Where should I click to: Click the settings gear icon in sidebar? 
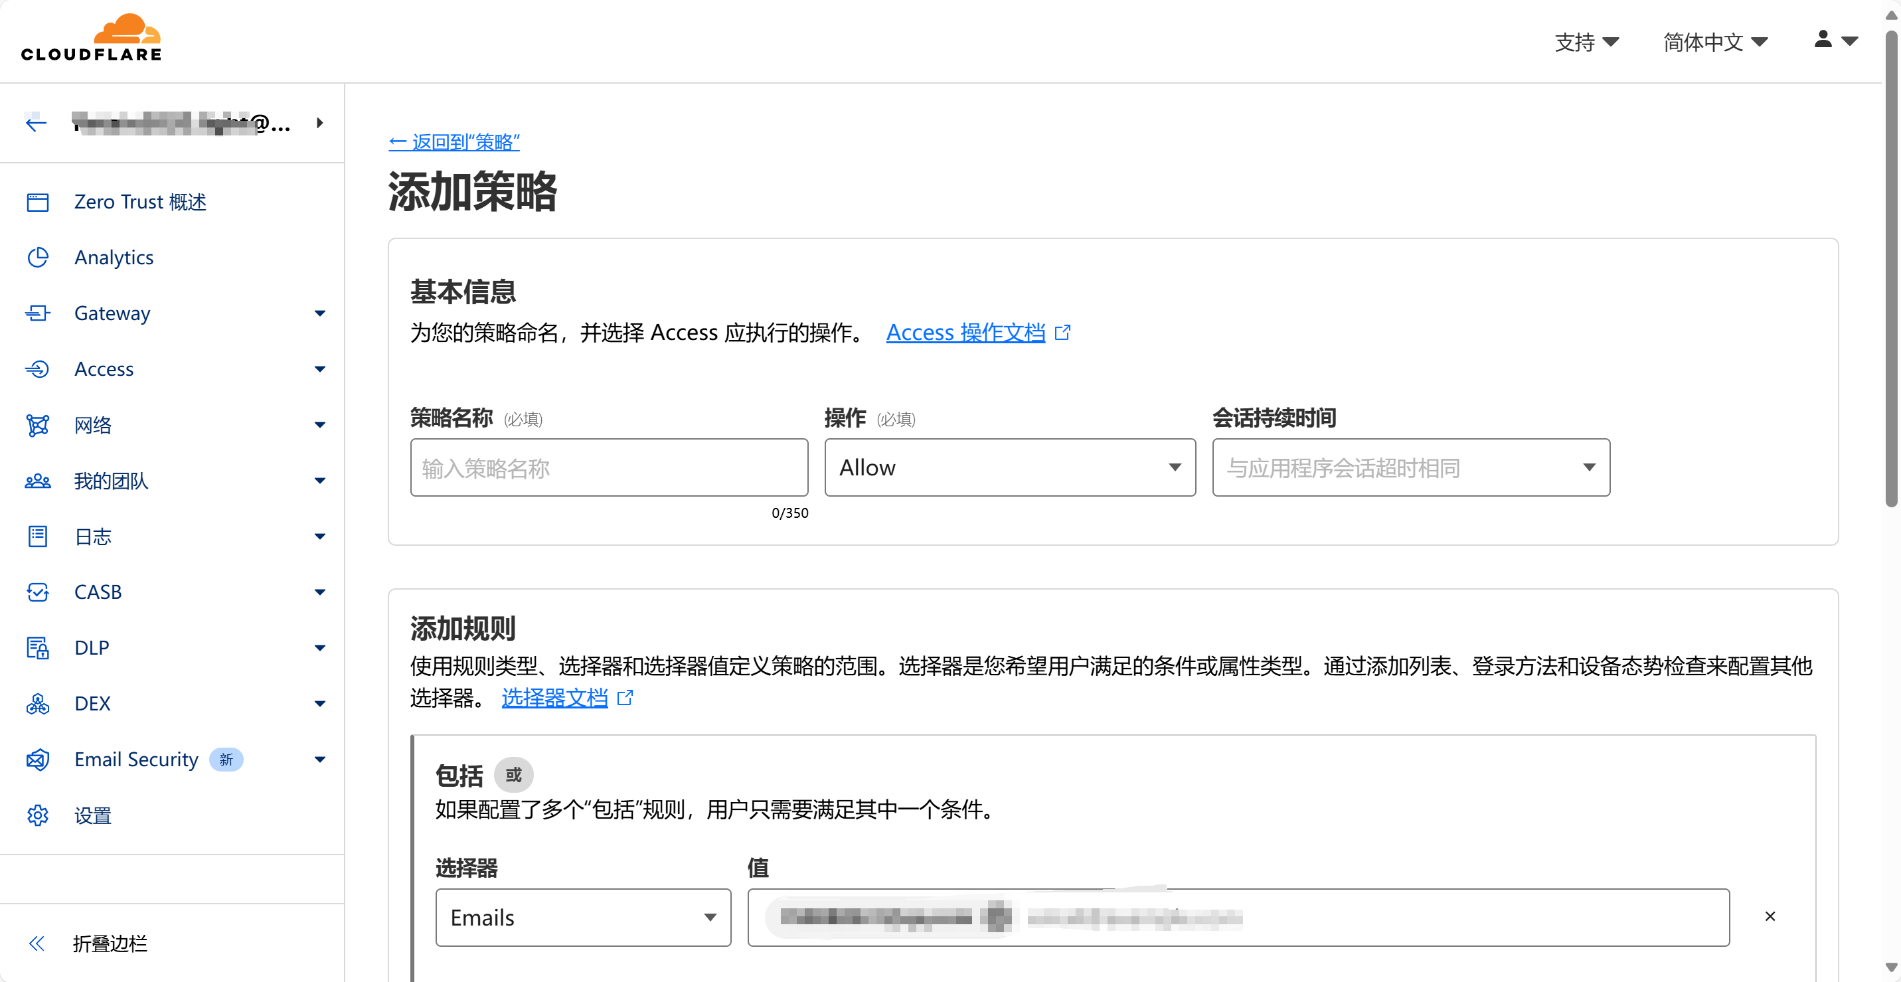tap(38, 815)
